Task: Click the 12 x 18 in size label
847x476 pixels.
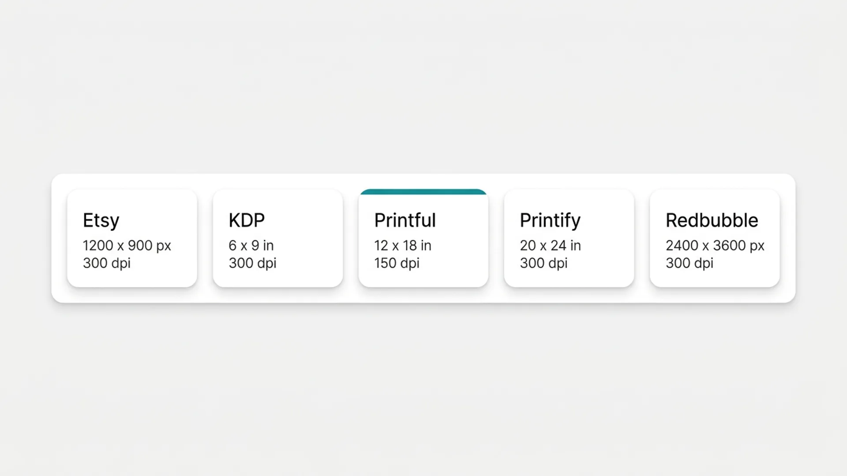Action: (403, 245)
